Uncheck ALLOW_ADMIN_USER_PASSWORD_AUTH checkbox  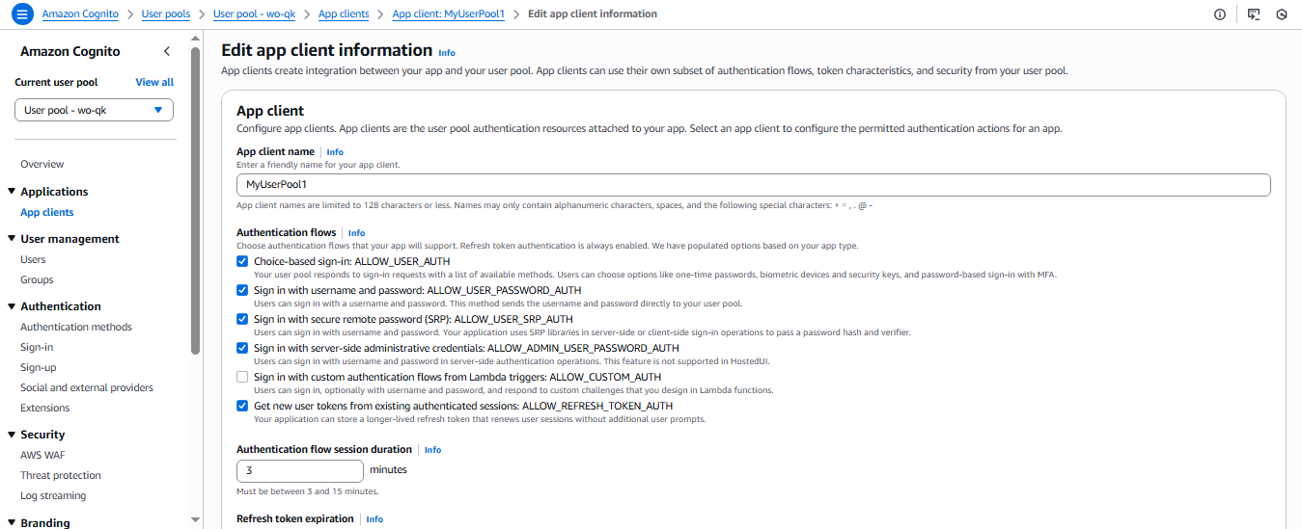pyautogui.click(x=242, y=348)
